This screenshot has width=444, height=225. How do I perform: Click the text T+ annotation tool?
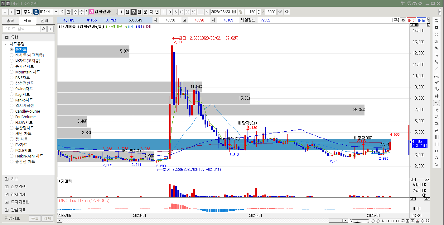pos(437,83)
